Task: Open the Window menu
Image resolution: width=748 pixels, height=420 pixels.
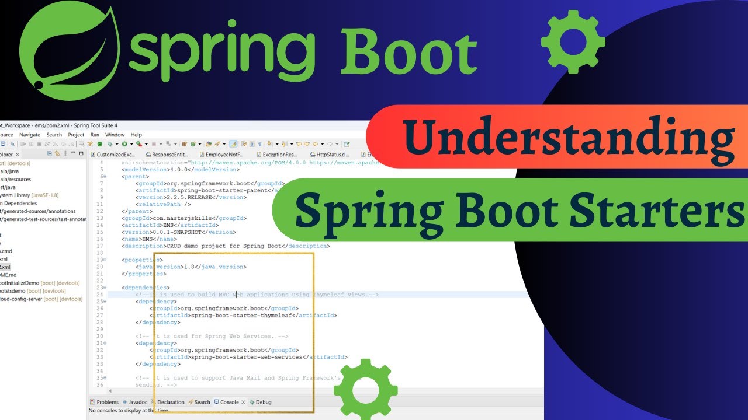Action: click(x=115, y=135)
